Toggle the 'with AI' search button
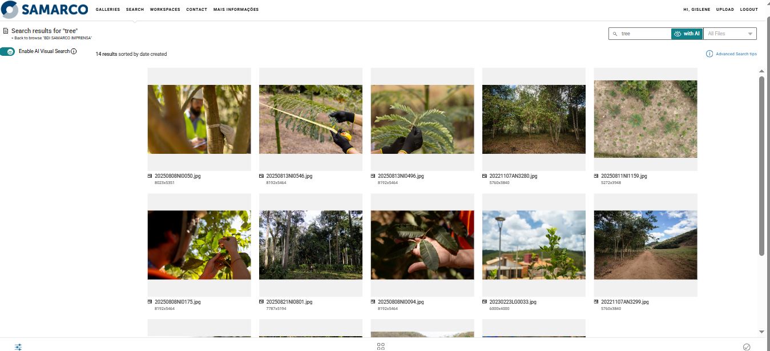Screen dimensions: 770x351 coord(687,34)
